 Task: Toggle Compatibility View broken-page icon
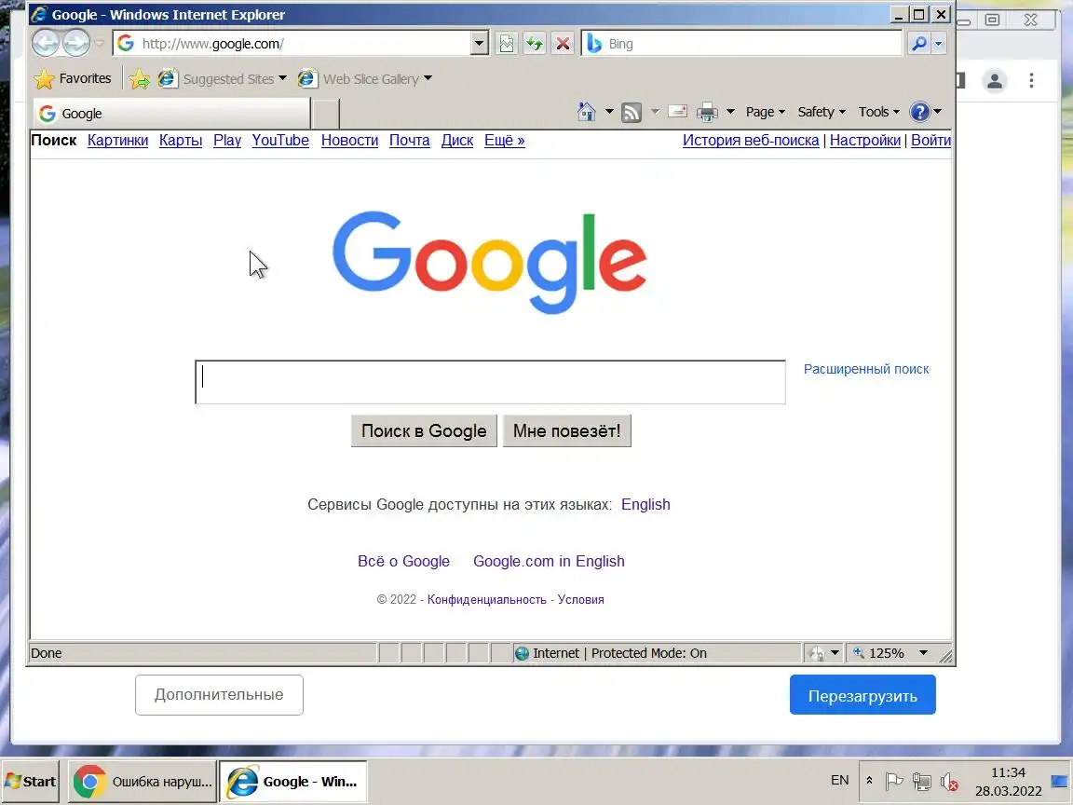coord(507,44)
